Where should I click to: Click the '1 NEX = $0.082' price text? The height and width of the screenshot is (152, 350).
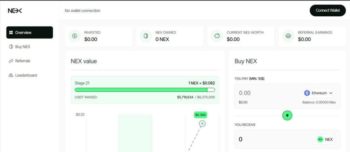coord(202,83)
